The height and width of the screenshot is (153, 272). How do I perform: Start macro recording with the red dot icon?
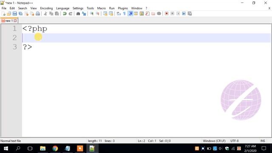(167, 14)
